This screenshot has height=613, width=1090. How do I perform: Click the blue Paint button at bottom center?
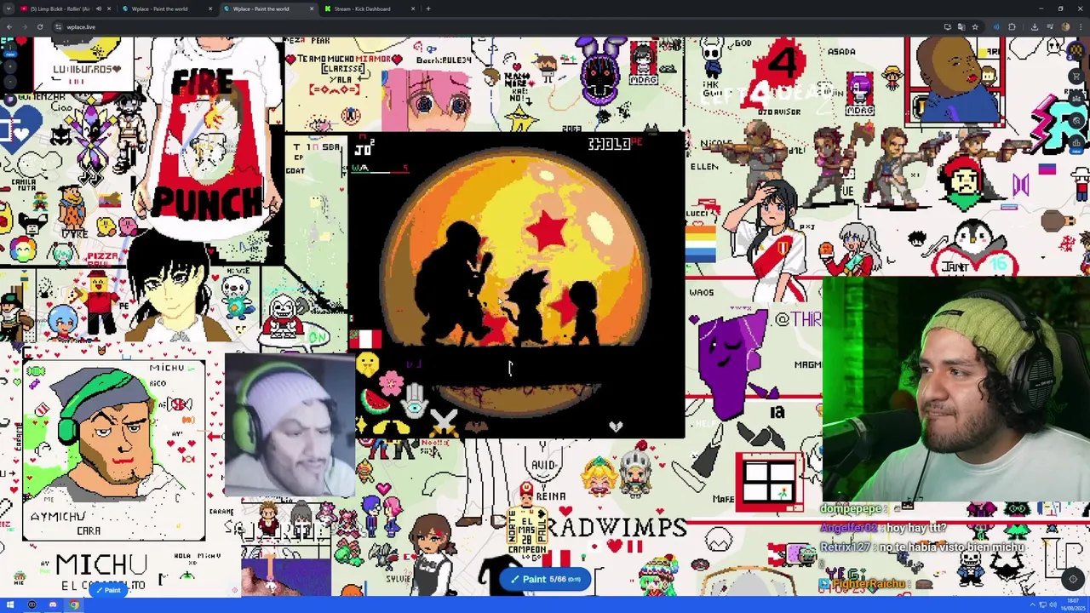coord(545,579)
